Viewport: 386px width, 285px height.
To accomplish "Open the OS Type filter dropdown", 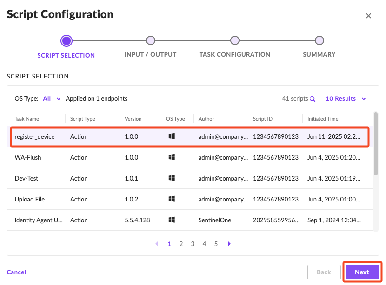I will (x=52, y=99).
